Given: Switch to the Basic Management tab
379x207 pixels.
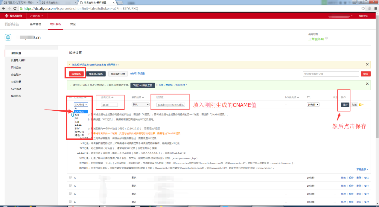Looking at the screenshot, I should click(35, 24).
